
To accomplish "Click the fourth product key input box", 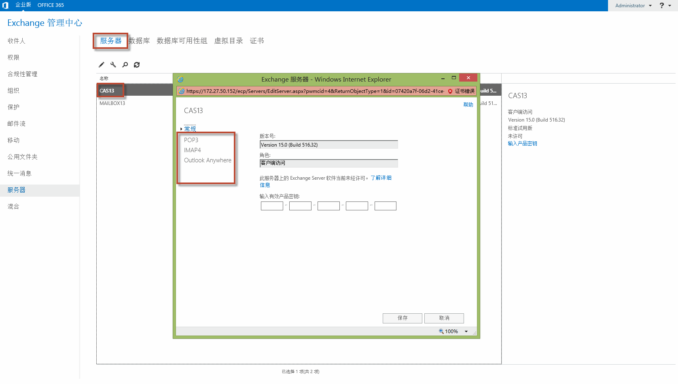I will coord(357,206).
